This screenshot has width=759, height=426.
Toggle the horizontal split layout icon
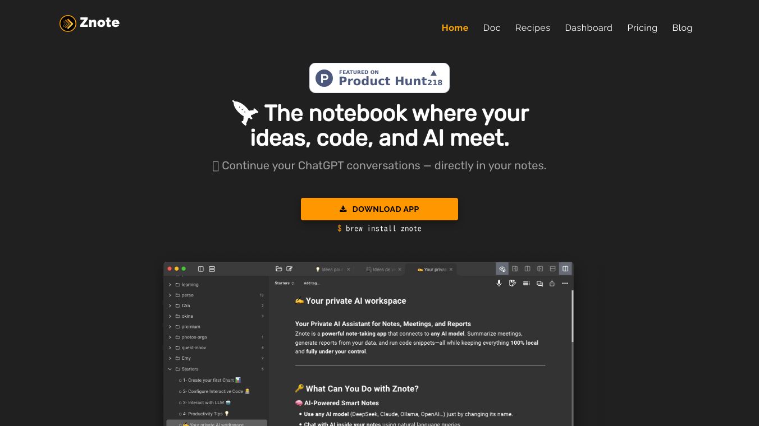552,269
